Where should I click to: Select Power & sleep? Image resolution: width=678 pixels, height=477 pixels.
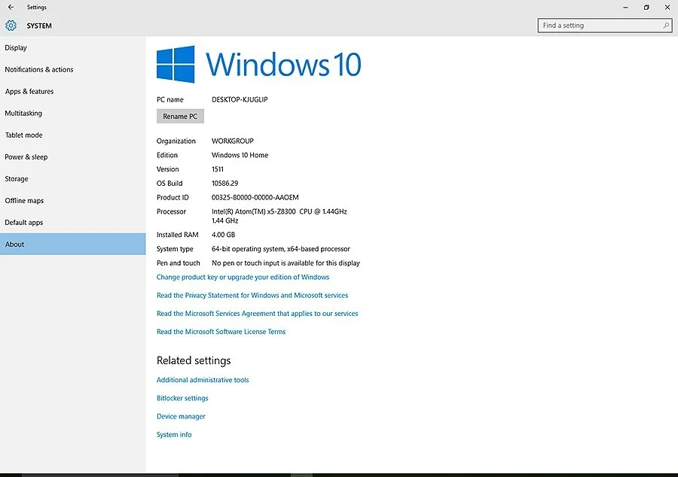click(x=72, y=156)
